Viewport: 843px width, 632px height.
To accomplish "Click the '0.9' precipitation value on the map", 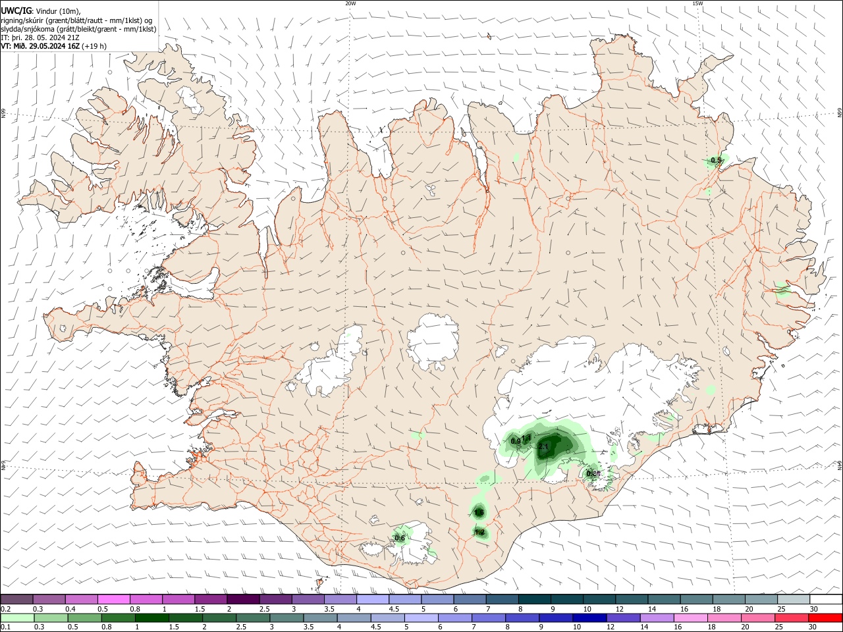I will (x=516, y=440).
